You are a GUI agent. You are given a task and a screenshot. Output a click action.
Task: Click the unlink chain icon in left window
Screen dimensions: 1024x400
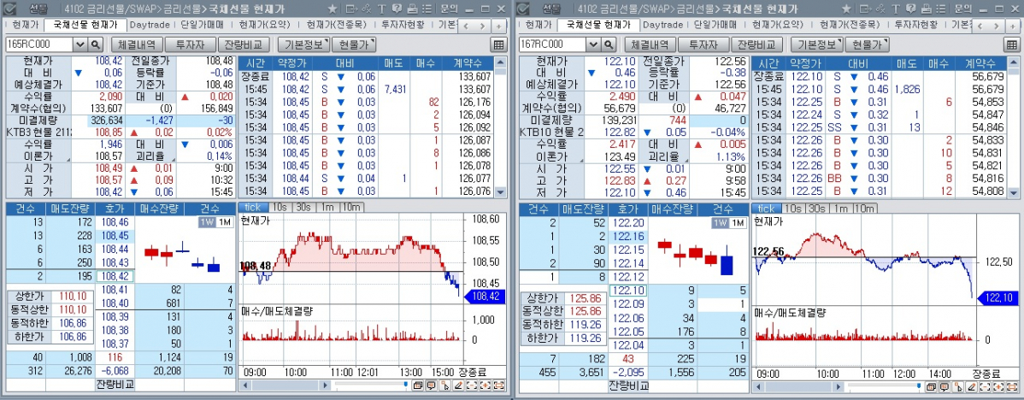[x=366, y=9]
